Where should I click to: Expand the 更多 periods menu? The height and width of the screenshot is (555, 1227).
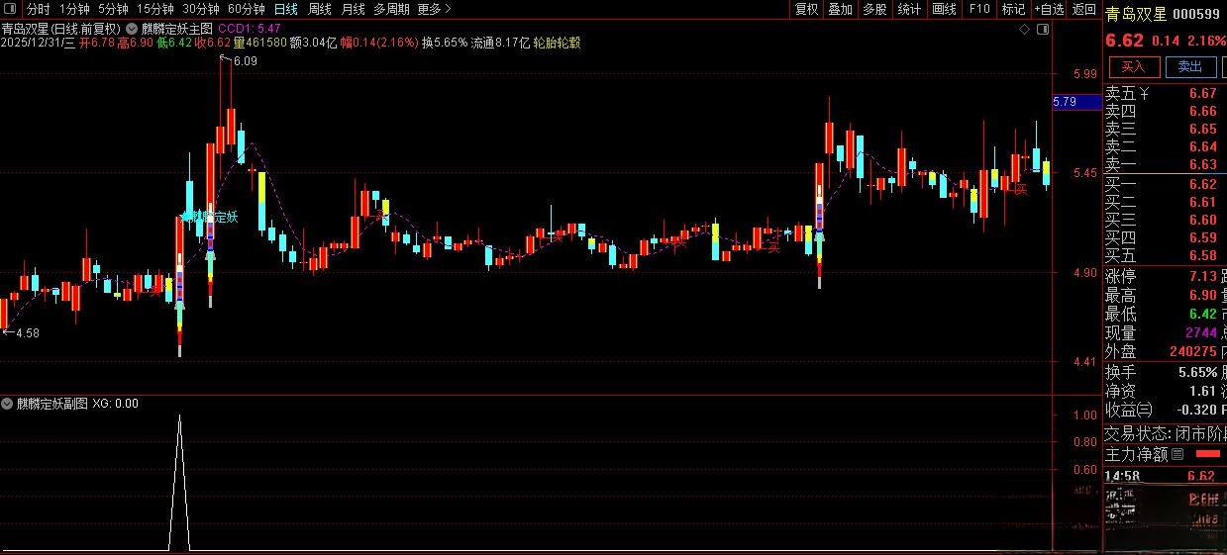tap(431, 9)
